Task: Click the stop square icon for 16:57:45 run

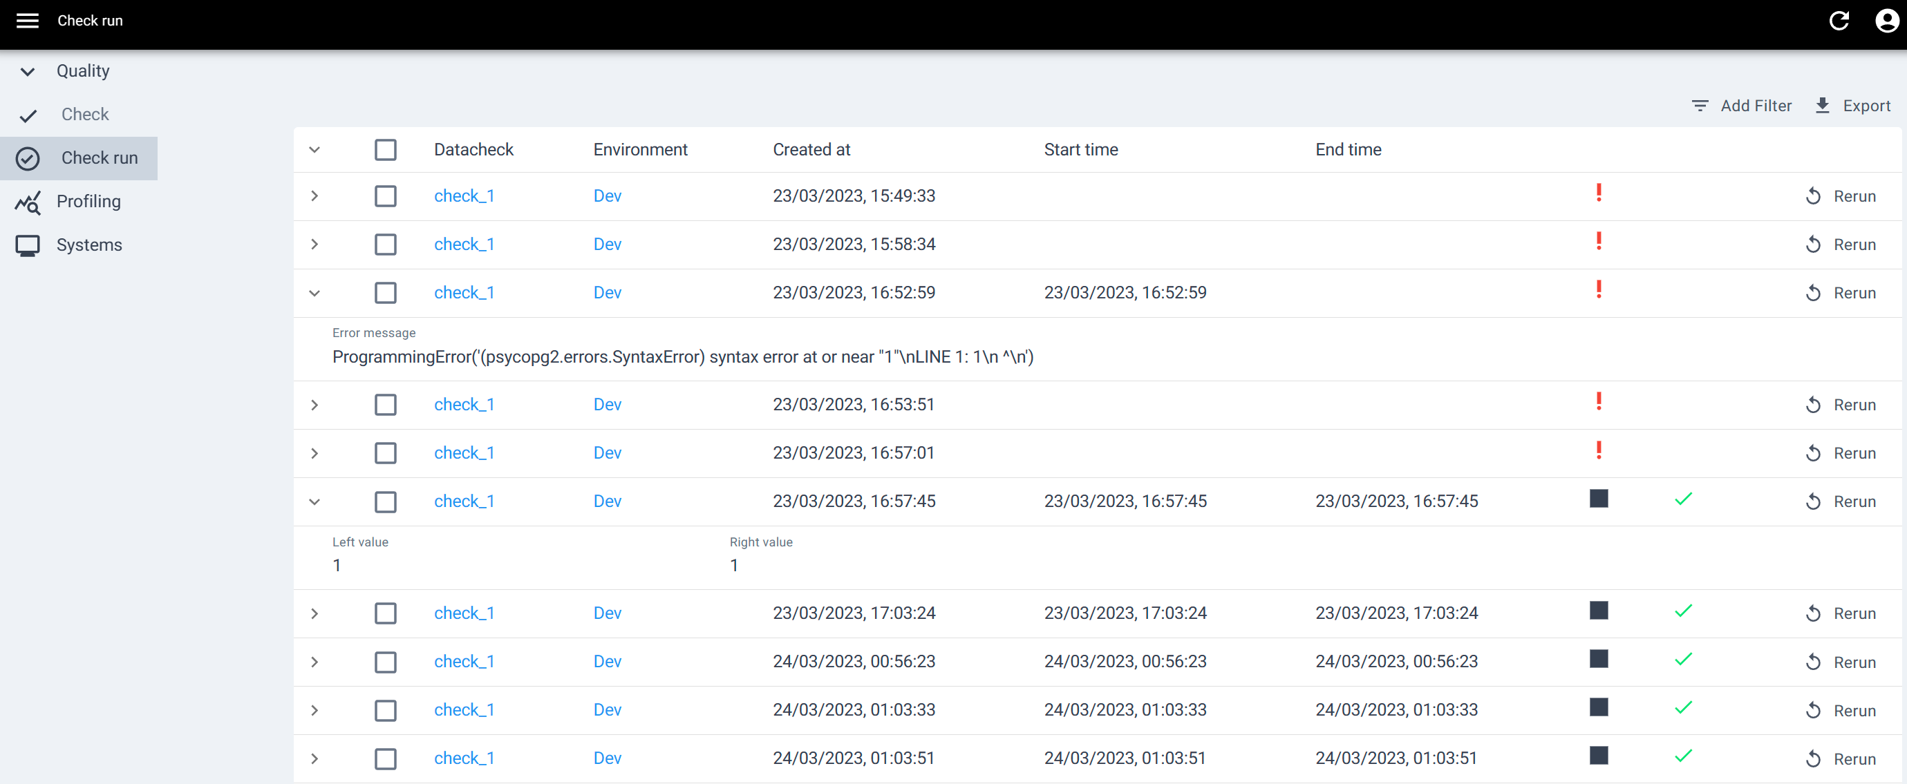Action: pos(1598,499)
